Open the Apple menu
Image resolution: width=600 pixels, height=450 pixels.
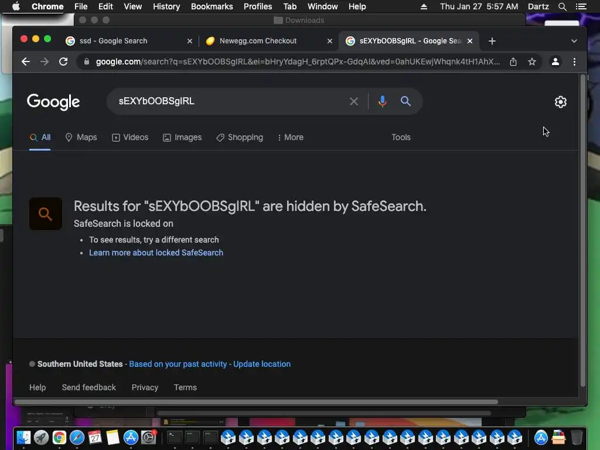(x=16, y=6)
